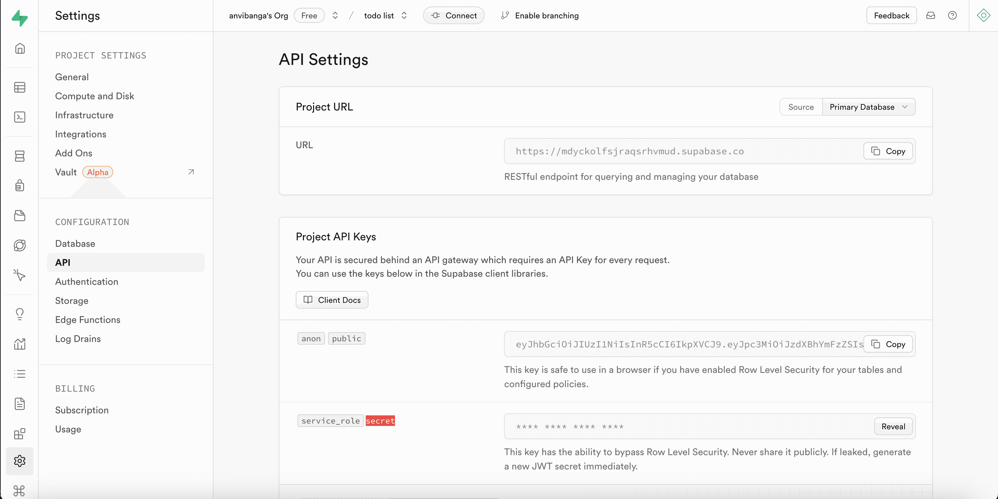
Task: Open Reports from the left sidebar
Action: click(x=19, y=344)
